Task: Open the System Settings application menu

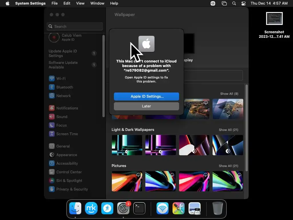Action: pos(30,3)
